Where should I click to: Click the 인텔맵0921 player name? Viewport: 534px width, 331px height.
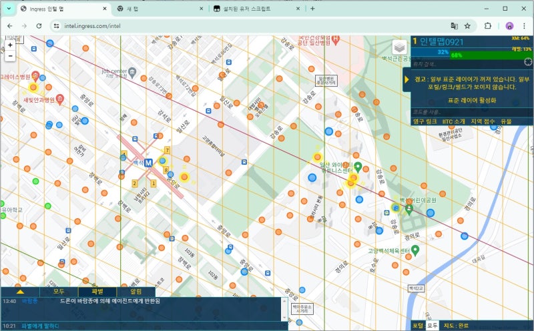(x=441, y=42)
